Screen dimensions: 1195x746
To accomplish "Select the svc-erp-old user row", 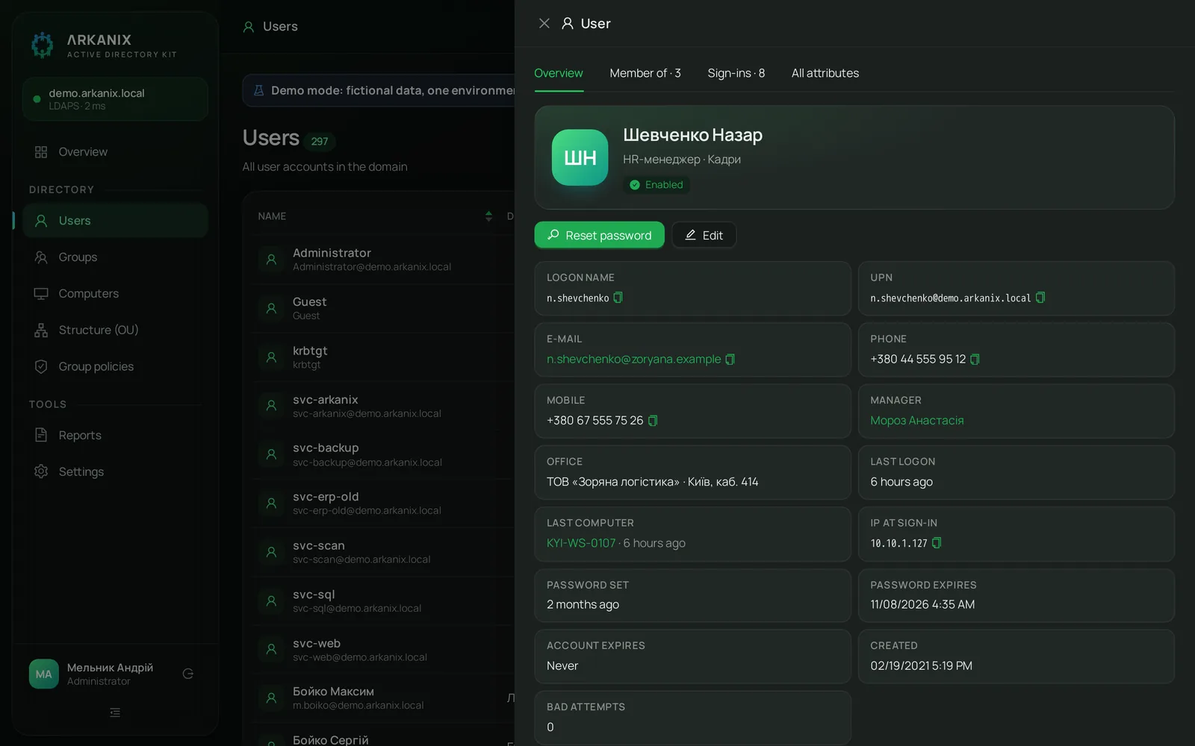I will click(382, 504).
